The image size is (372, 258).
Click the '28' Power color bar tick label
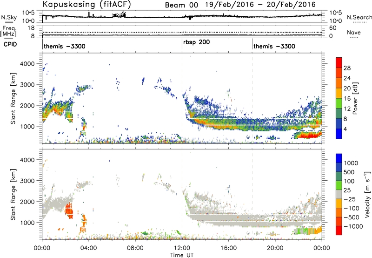tap(347, 68)
